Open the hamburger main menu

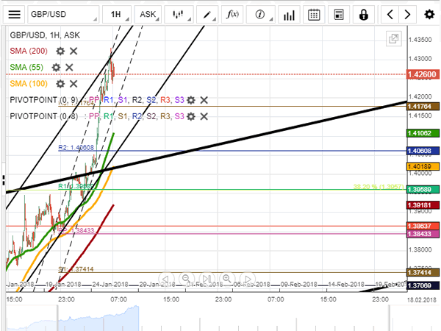(15, 14)
